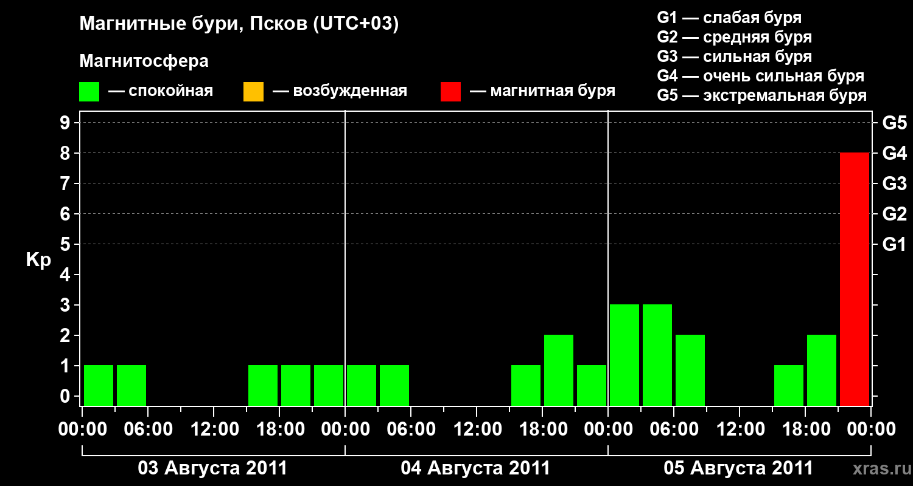
Task: Click the 00:00–03:00 Kp 3 bar on 05 Августа
Action: click(624, 355)
